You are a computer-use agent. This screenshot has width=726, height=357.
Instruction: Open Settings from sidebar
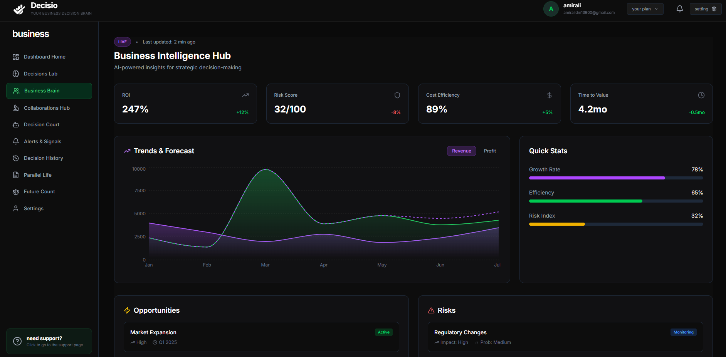[x=49, y=208]
